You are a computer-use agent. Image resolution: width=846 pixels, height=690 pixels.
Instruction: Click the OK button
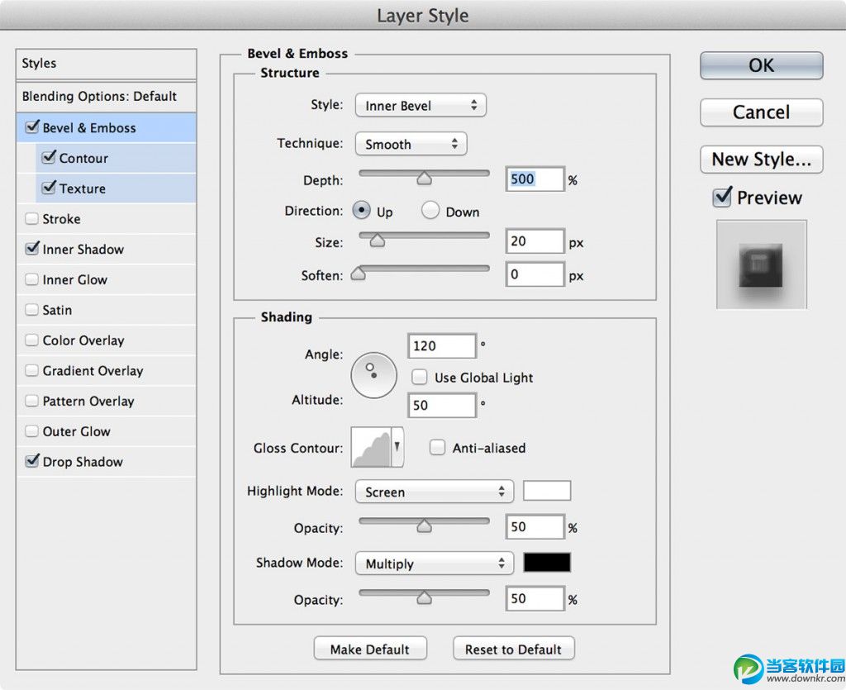click(x=761, y=66)
